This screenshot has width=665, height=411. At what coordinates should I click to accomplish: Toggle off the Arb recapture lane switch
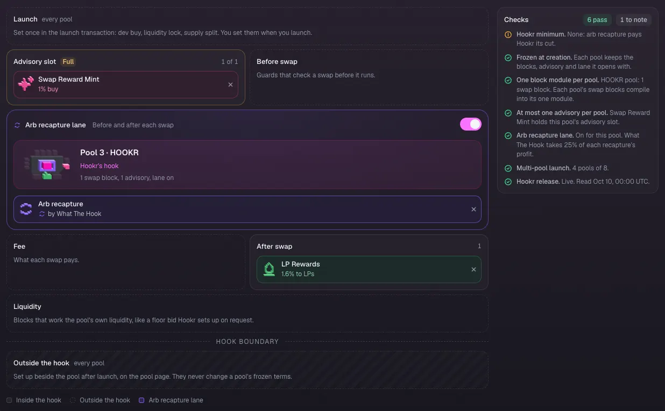click(470, 124)
